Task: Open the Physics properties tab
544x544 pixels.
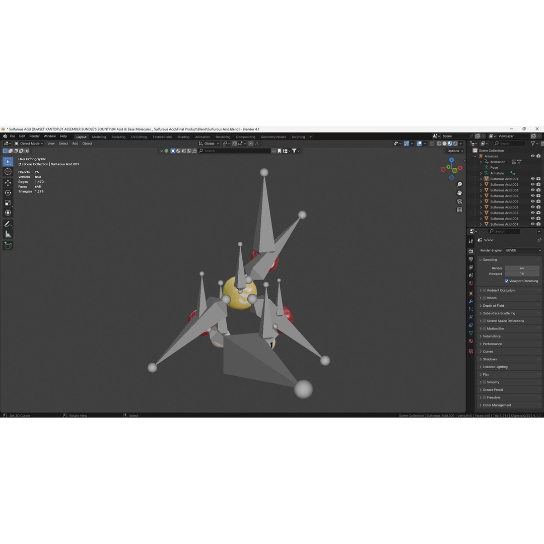Action: [x=471, y=317]
